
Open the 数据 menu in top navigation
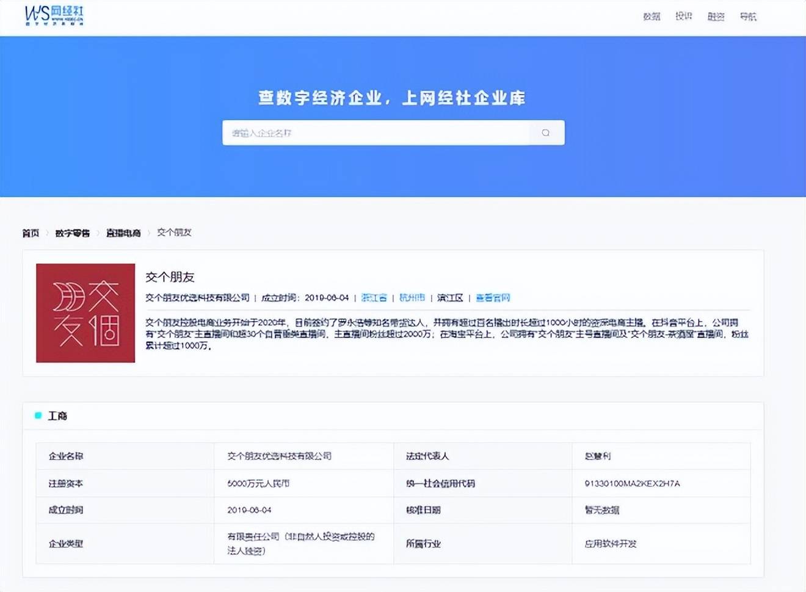652,16
